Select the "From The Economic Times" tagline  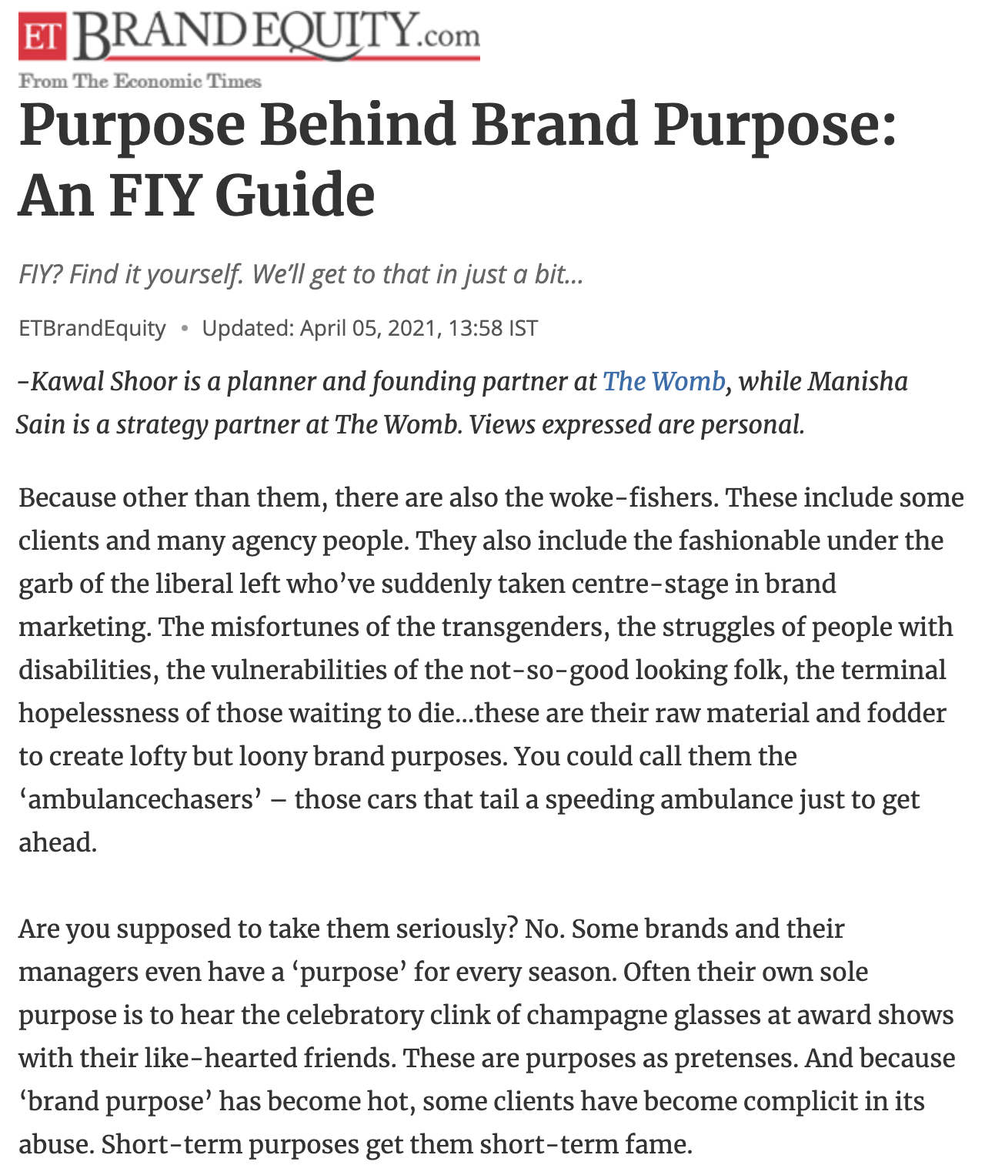click(140, 81)
